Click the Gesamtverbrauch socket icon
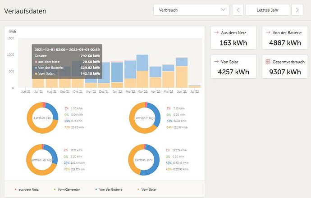 coord(268,61)
